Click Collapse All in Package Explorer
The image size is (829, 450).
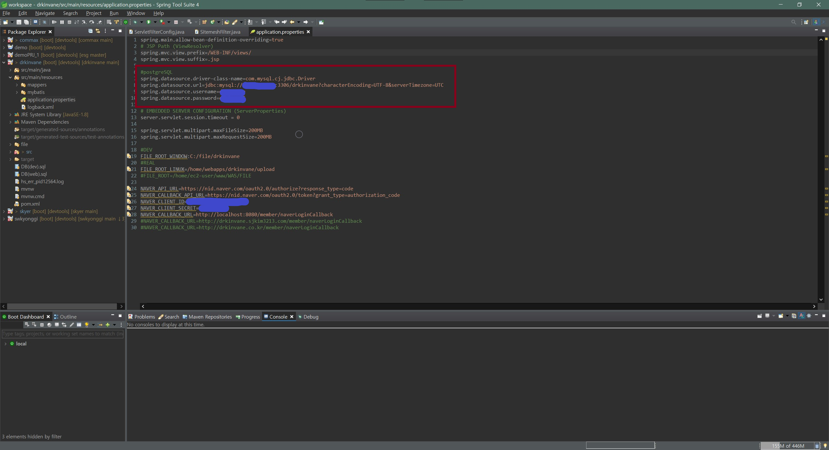90,31
